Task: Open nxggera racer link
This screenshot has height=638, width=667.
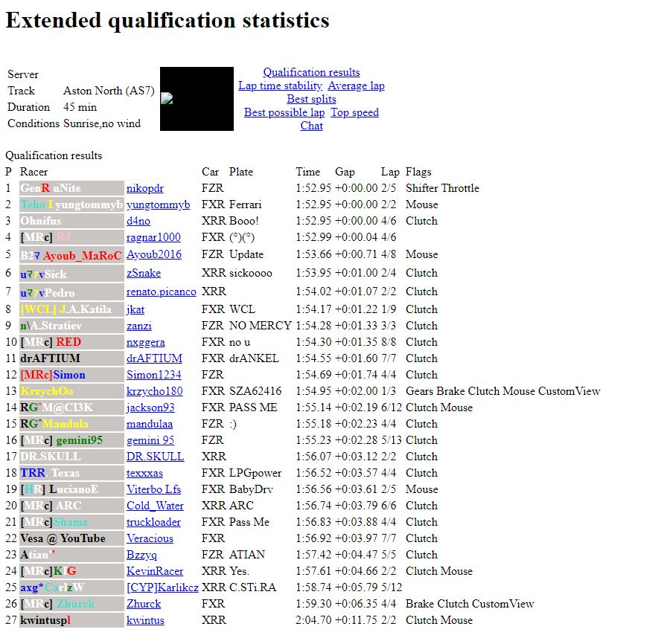Action: (145, 342)
